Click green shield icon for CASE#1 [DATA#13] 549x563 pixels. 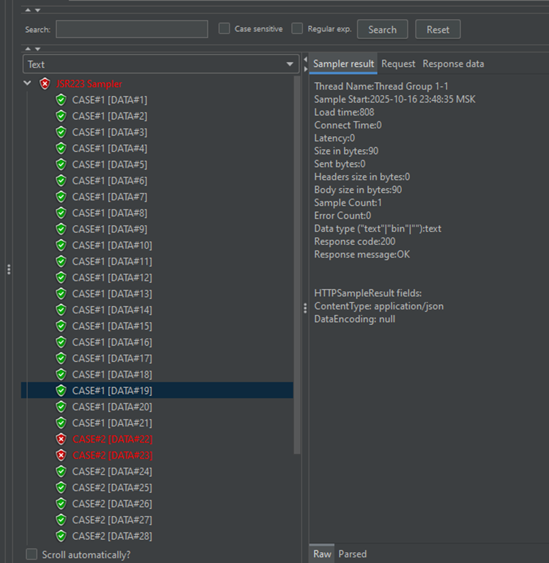(61, 294)
